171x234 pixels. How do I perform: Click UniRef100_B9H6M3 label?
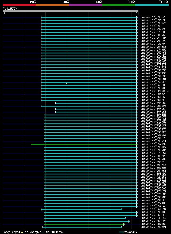coord(153,115)
